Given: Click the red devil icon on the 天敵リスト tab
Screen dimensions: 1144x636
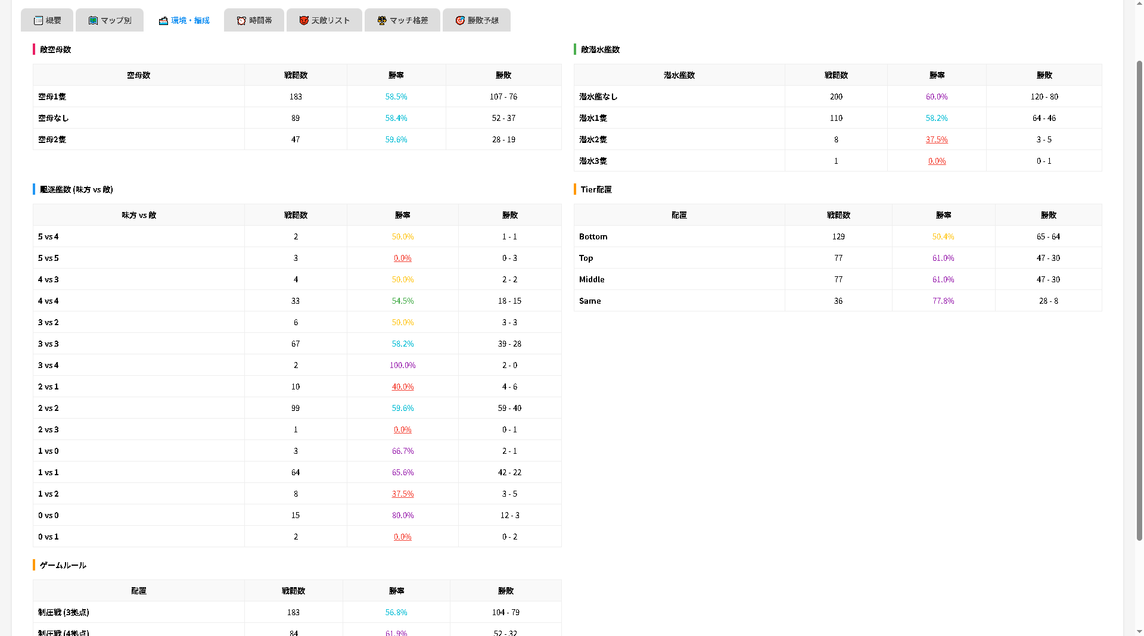Looking at the screenshot, I should click(x=304, y=20).
